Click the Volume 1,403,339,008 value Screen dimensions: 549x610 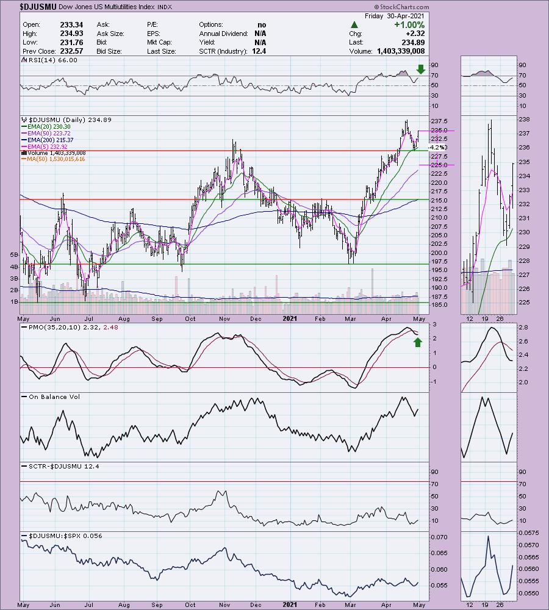pos(401,51)
